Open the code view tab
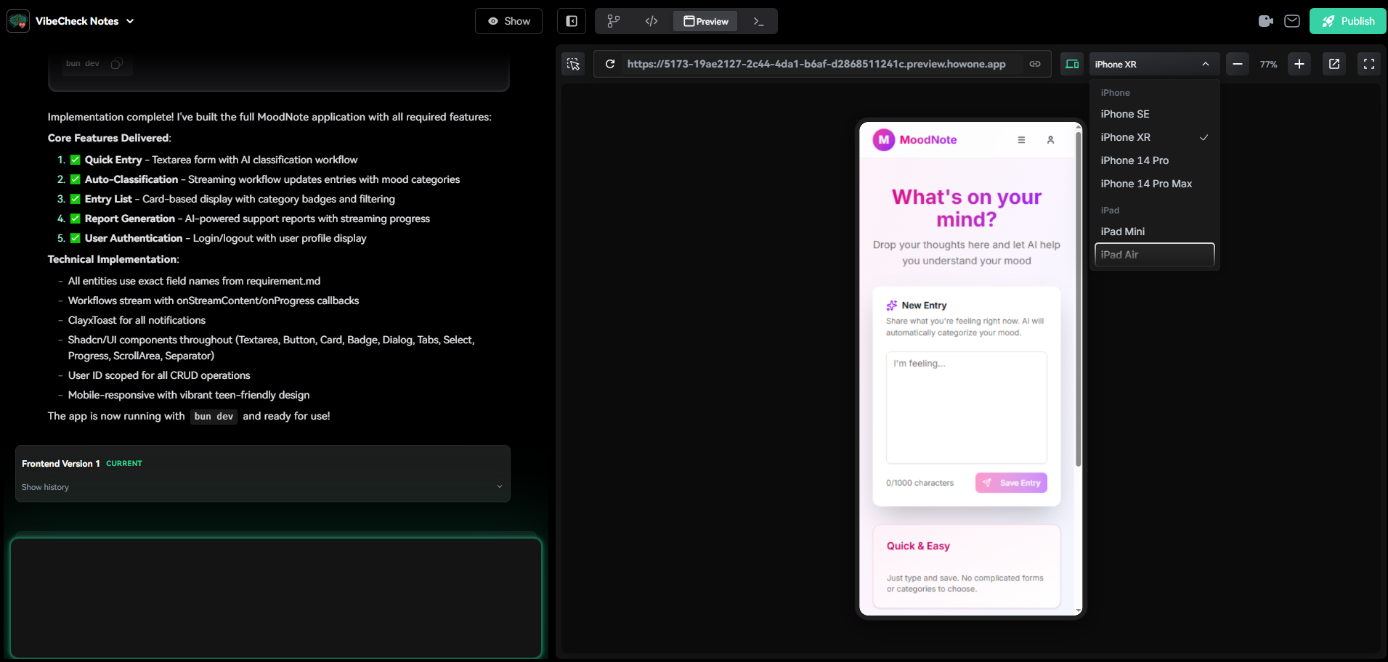This screenshot has height=662, width=1388. (x=652, y=21)
